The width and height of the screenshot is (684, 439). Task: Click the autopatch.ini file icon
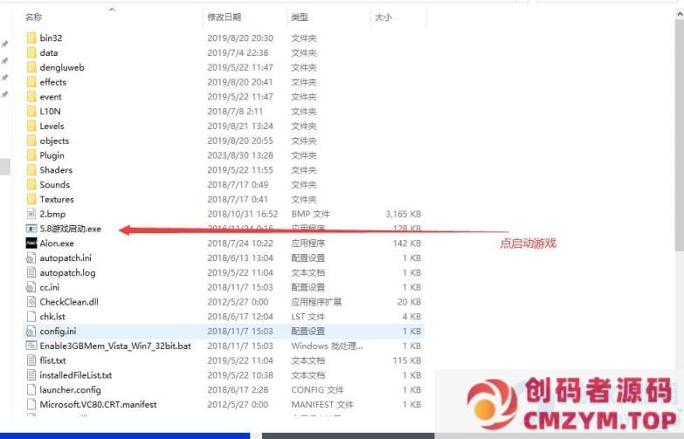coord(31,258)
